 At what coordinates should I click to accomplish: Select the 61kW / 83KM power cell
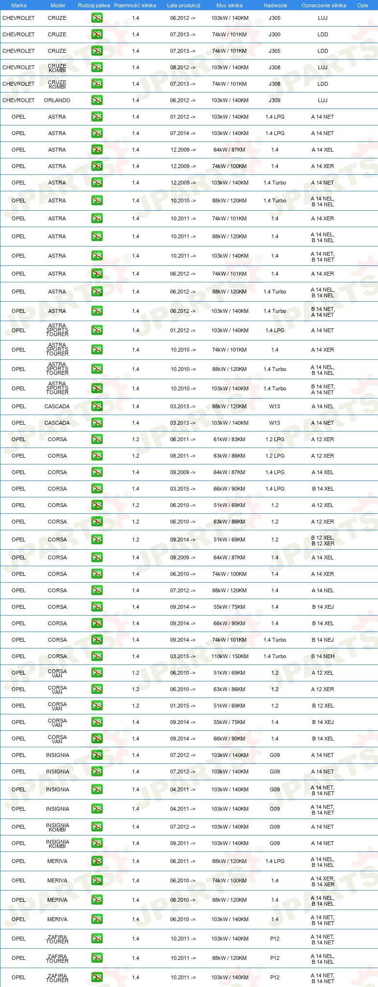(x=230, y=439)
